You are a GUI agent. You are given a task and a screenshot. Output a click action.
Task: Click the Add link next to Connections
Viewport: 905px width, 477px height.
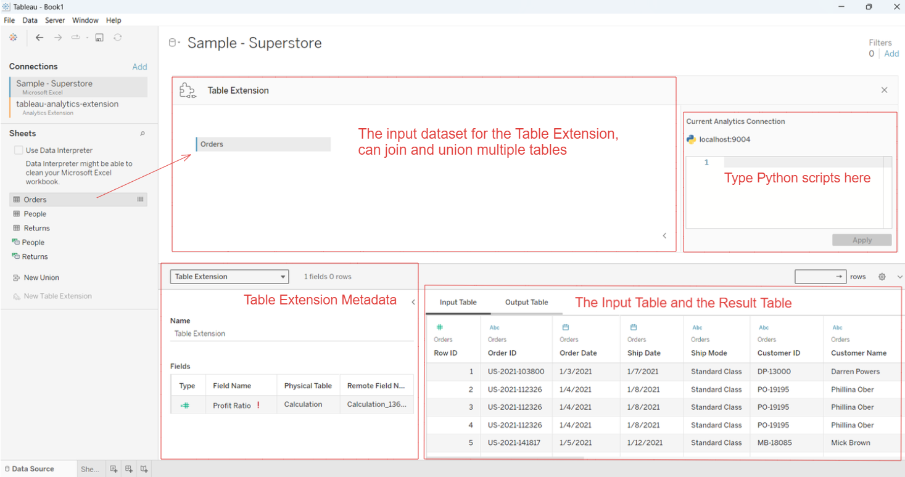pyautogui.click(x=139, y=67)
